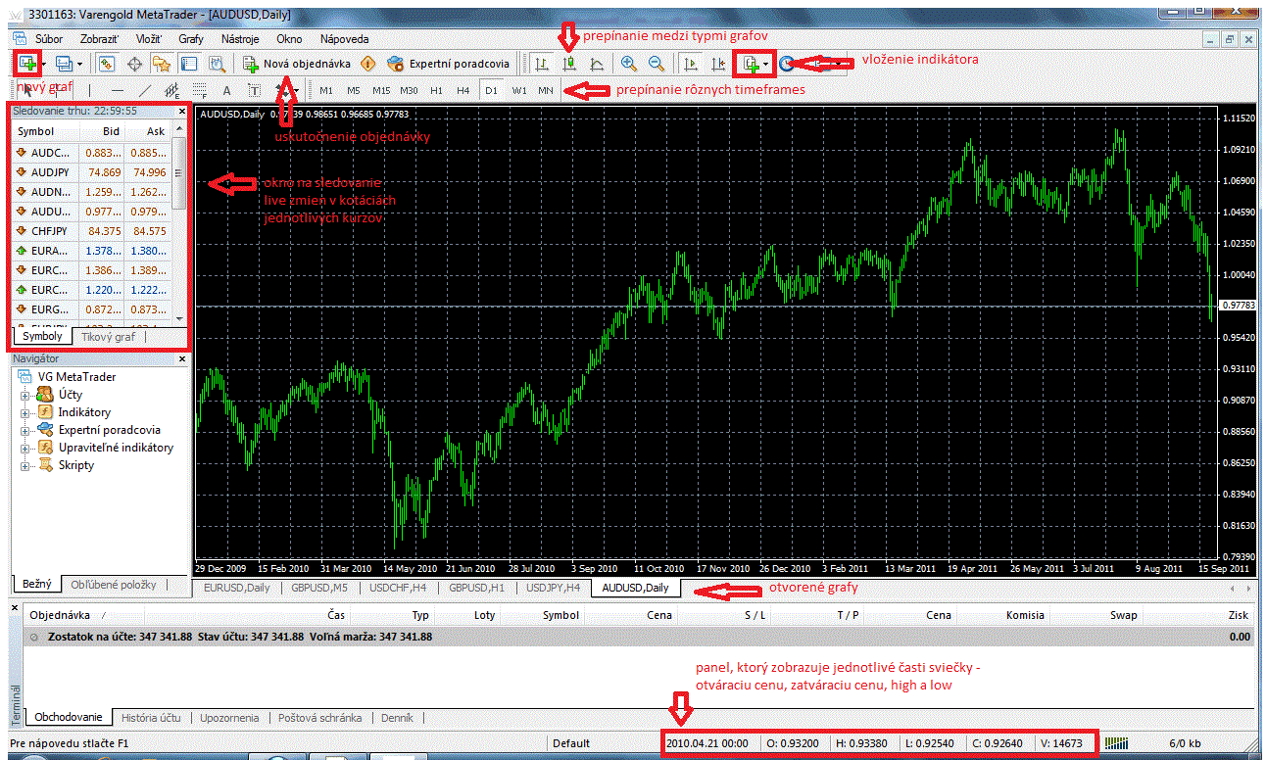Viewport: 1266px width, 760px height.
Task: Select the text tool A
Action: [x=226, y=90]
